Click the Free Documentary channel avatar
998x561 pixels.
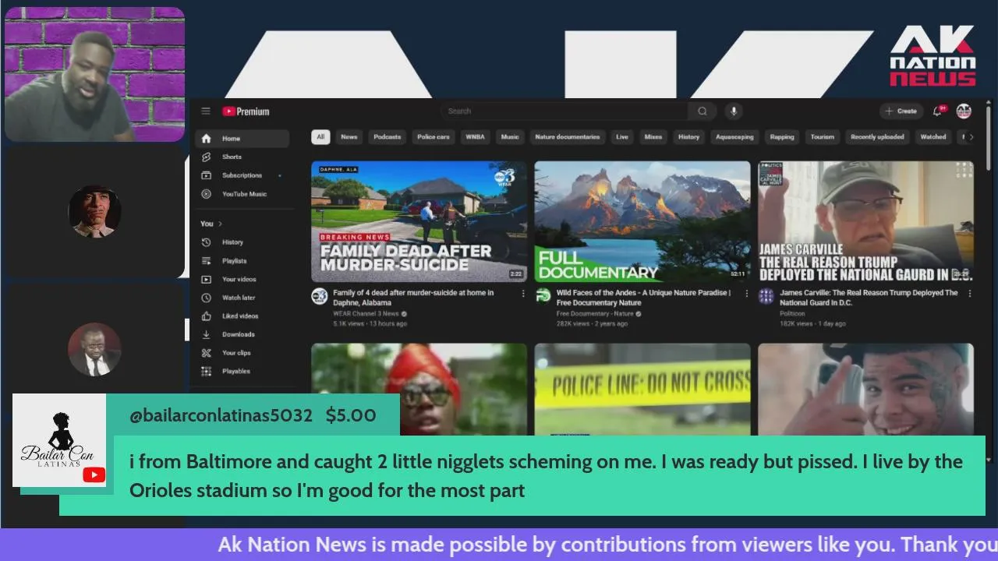pos(543,296)
